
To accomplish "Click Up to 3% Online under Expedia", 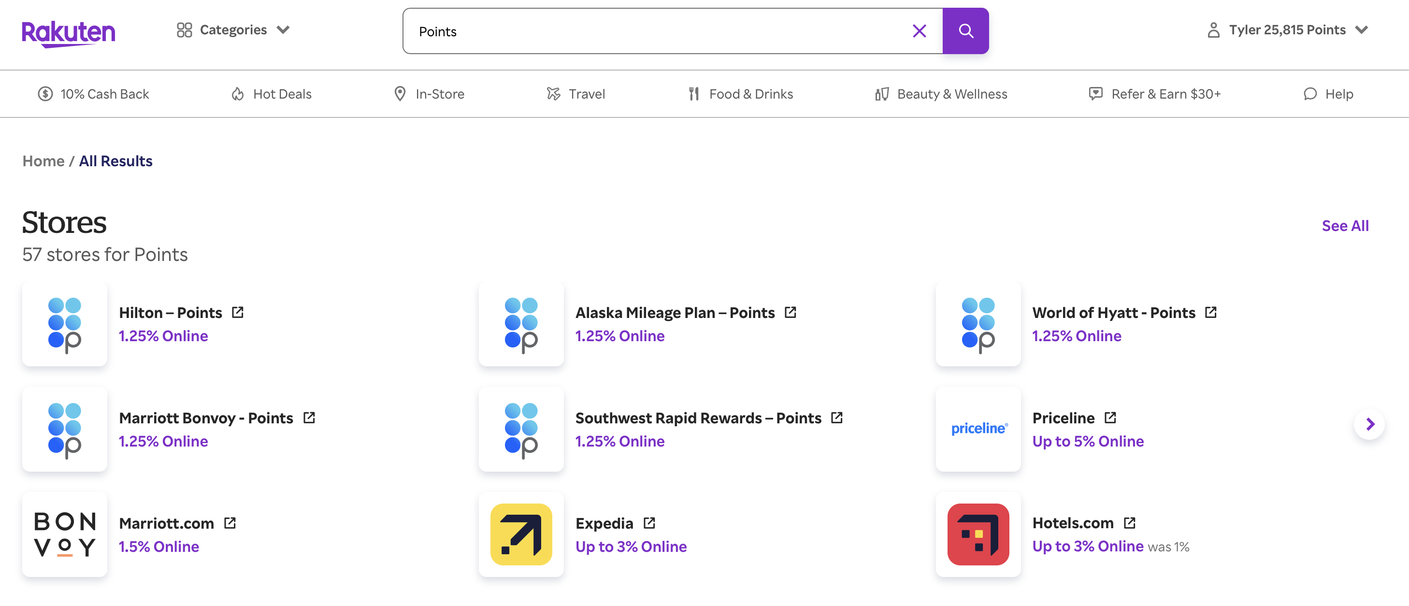I will (631, 547).
